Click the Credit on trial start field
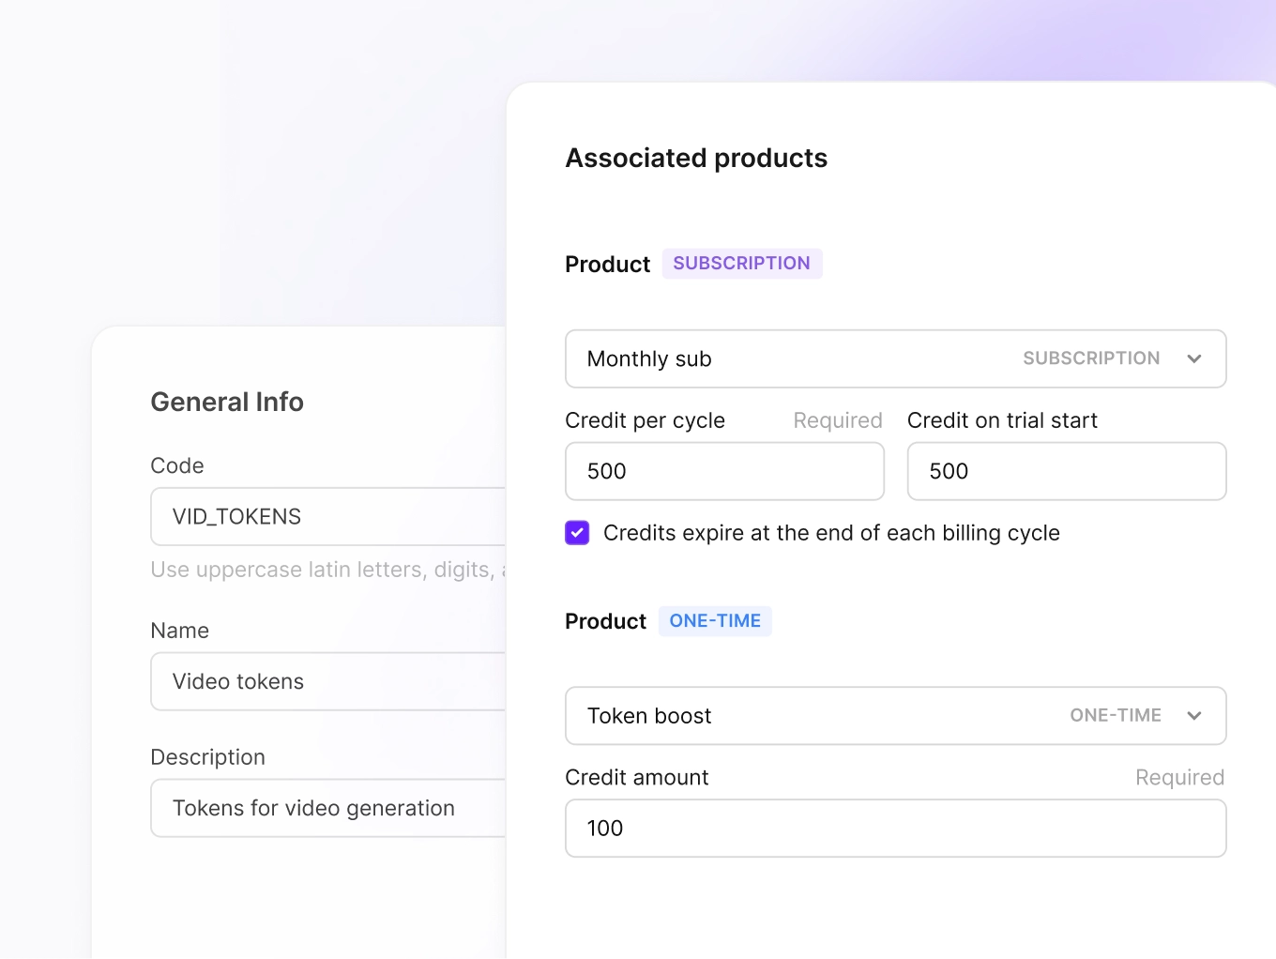 (x=1067, y=471)
